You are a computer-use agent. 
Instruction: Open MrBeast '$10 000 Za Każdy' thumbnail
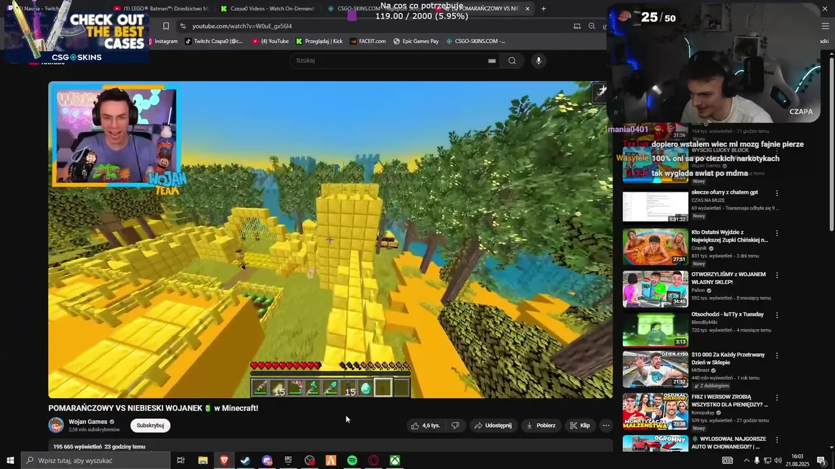(655, 369)
